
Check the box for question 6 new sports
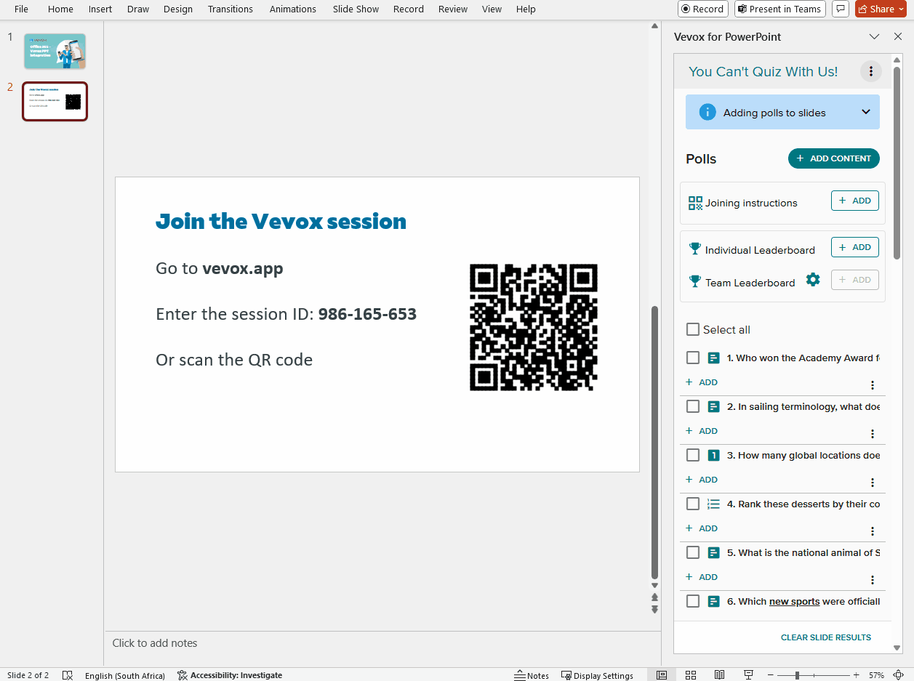tap(693, 601)
